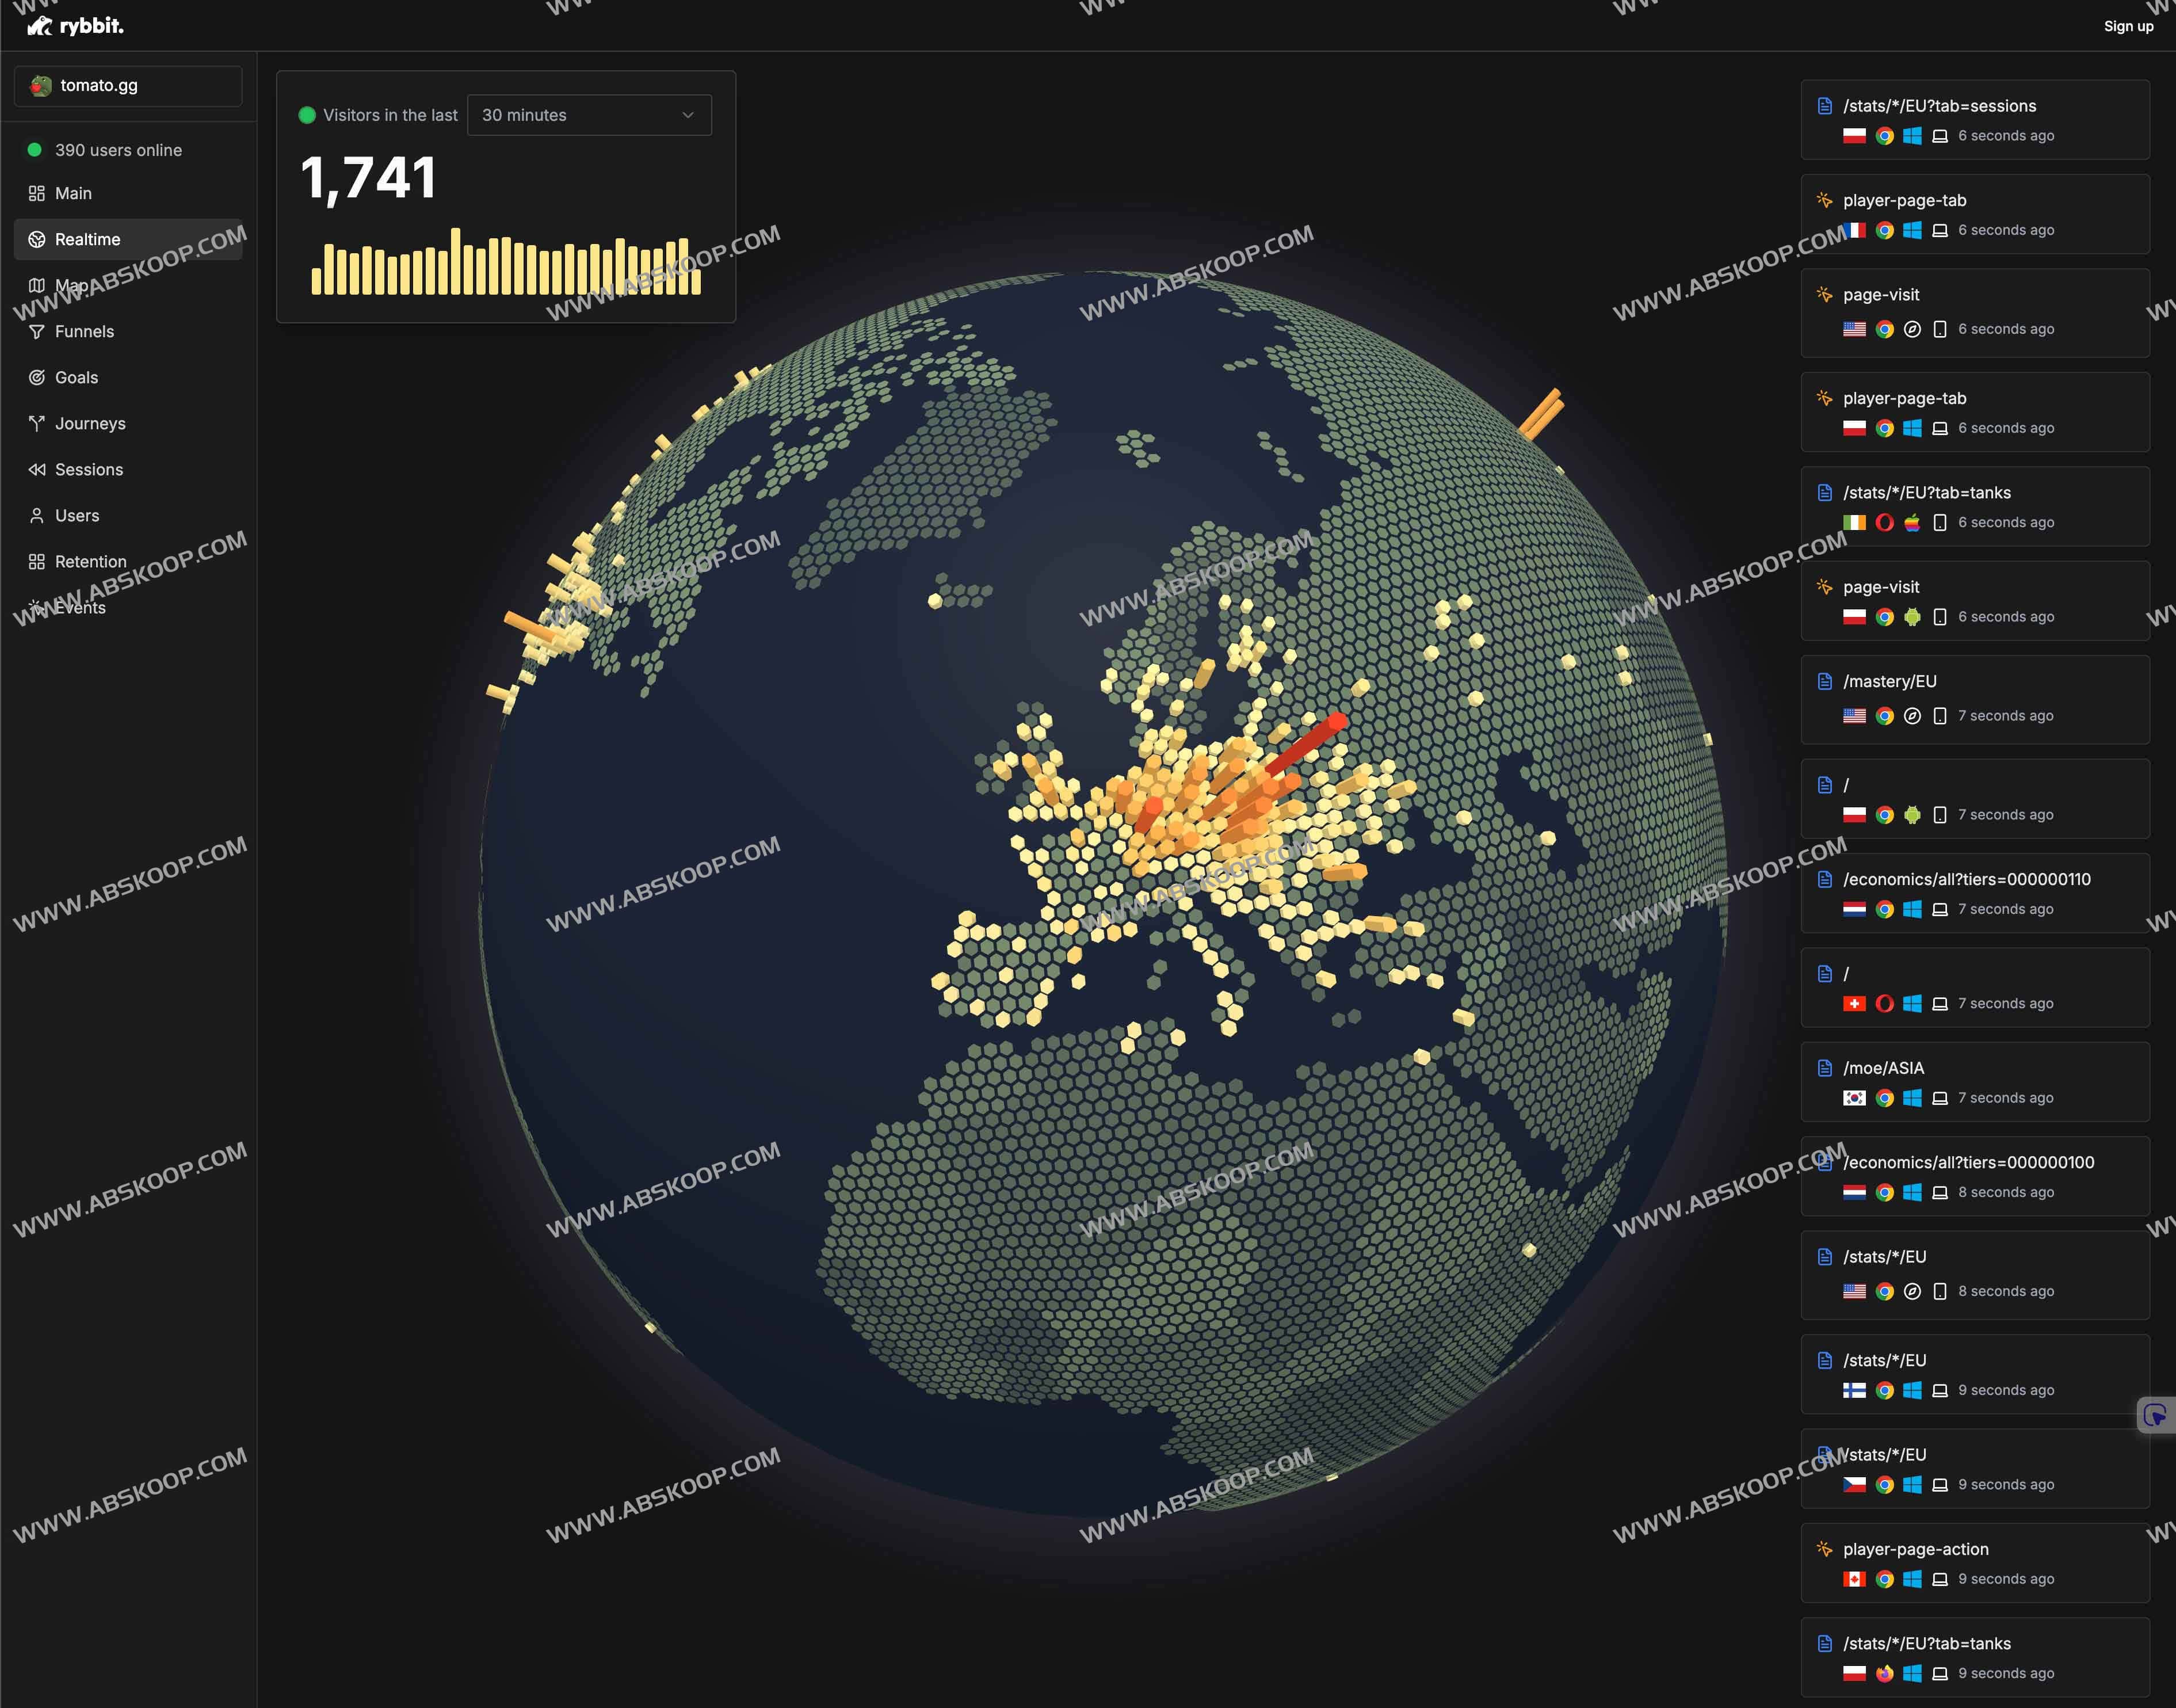Click the 390 users online indicator
The image size is (2176, 1708).
pyautogui.click(x=118, y=150)
